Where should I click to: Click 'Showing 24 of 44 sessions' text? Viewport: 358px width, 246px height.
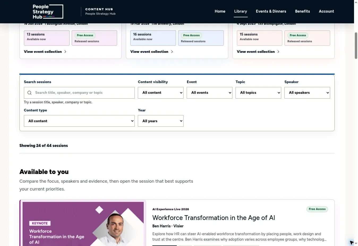point(44,146)
